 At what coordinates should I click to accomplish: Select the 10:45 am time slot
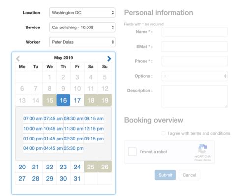[53, 129]
